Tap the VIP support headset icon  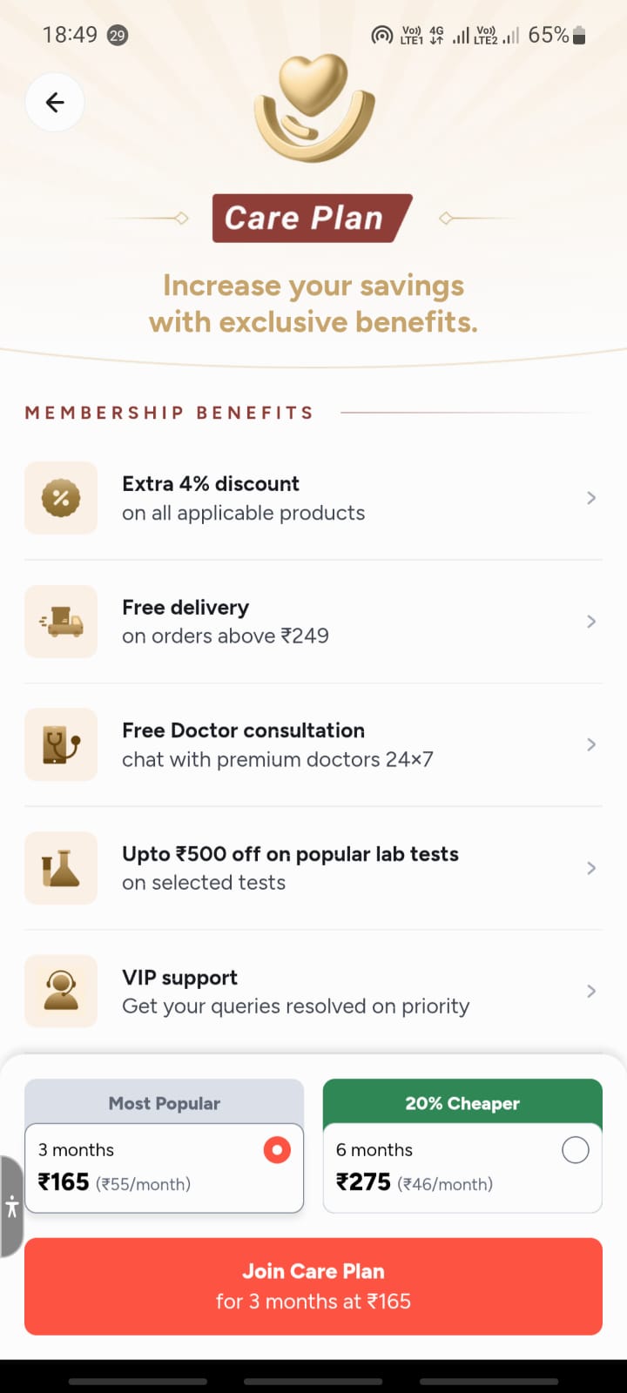click(x=61, y=991)
